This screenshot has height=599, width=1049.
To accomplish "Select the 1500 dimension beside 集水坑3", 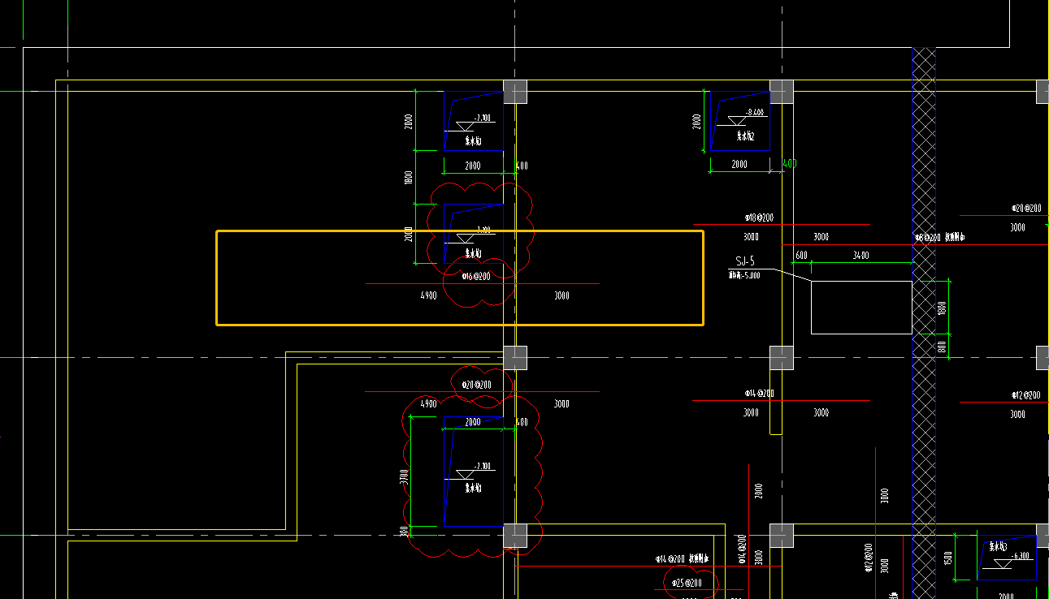I will pyautogui.click(x=947, y=558).
